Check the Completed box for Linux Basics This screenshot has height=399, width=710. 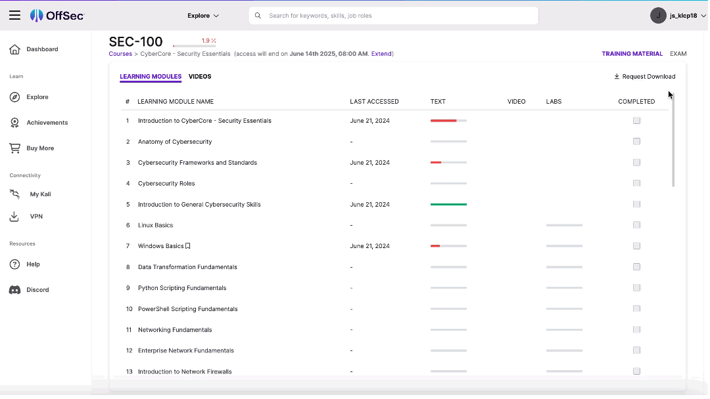(636, 224)
